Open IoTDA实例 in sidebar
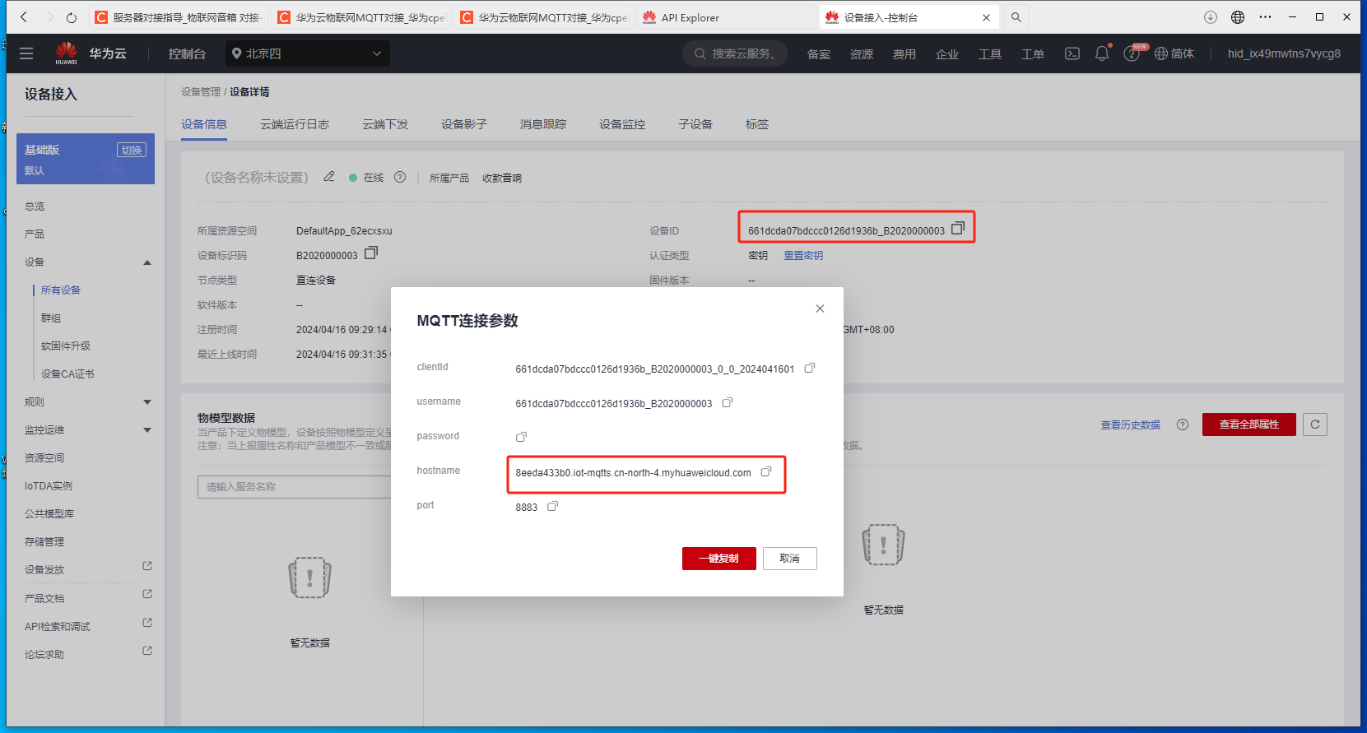Image resolution: width=1367 pixels, height=733 pixels. coord(49,486)
